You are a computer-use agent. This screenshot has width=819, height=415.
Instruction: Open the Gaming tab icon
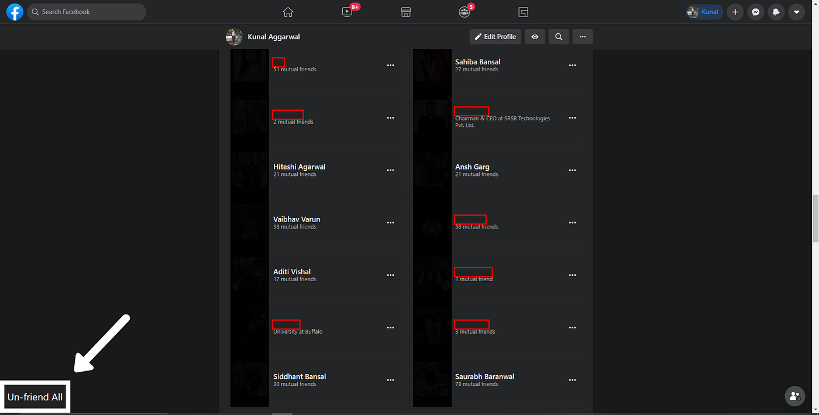point(524,12)
